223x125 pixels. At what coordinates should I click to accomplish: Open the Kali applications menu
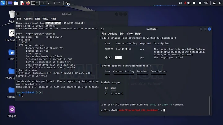pyautogui.click(x=3, y=3)
